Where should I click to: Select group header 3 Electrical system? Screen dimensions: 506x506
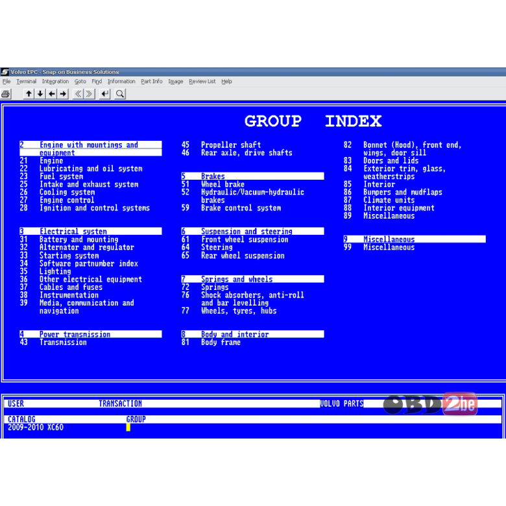91,231
